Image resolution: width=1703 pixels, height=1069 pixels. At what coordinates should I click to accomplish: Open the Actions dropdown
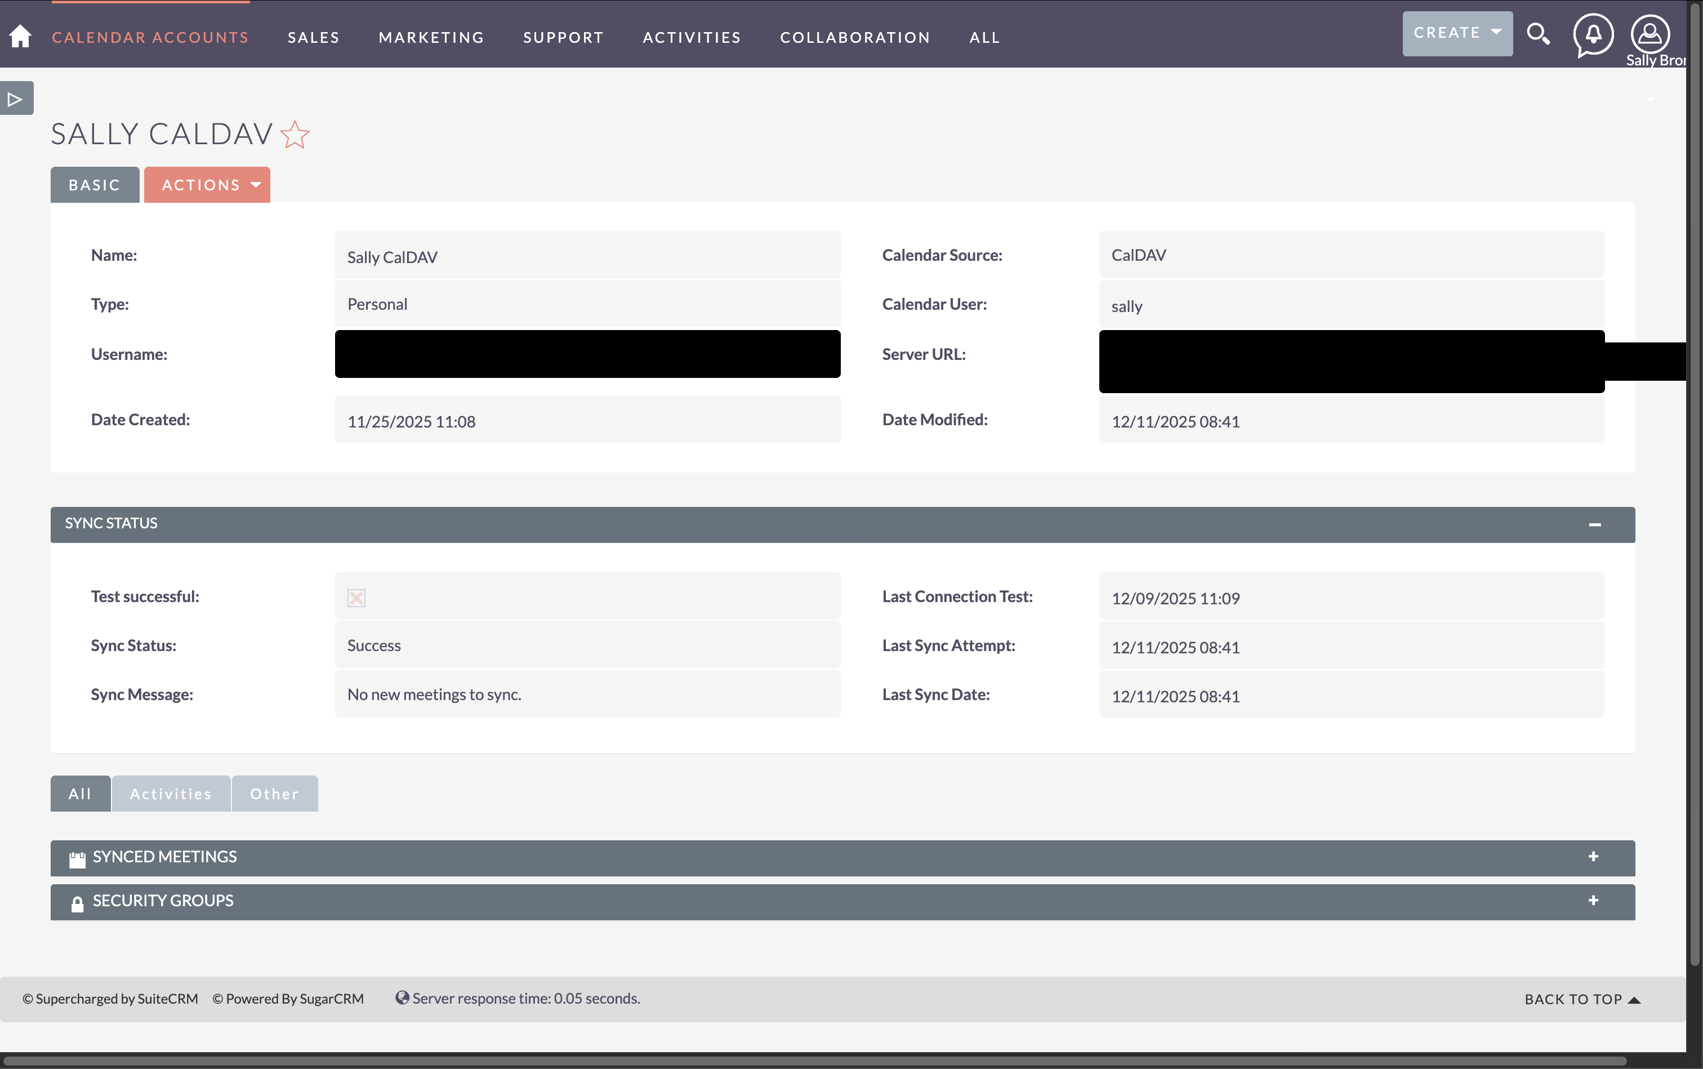click(207, 184)
